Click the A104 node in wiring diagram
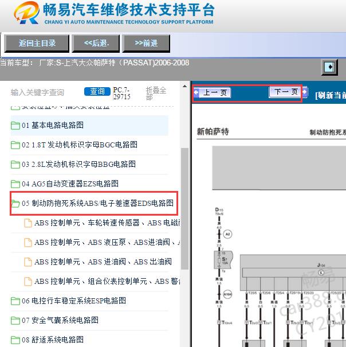Viewport: 346px width, 347px height. pyautogui.click(x=227, y=295)
